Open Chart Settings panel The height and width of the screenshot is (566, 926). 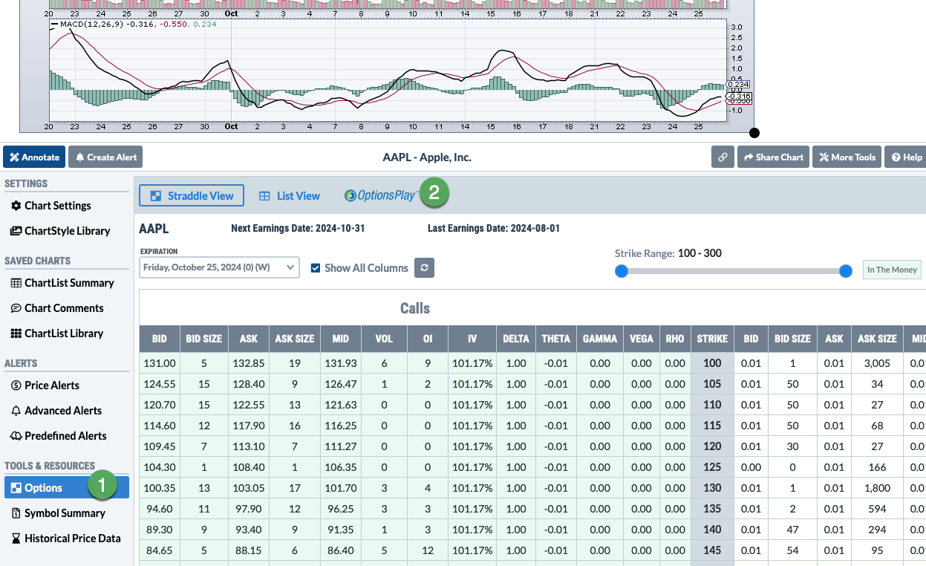tap(58, 206)
